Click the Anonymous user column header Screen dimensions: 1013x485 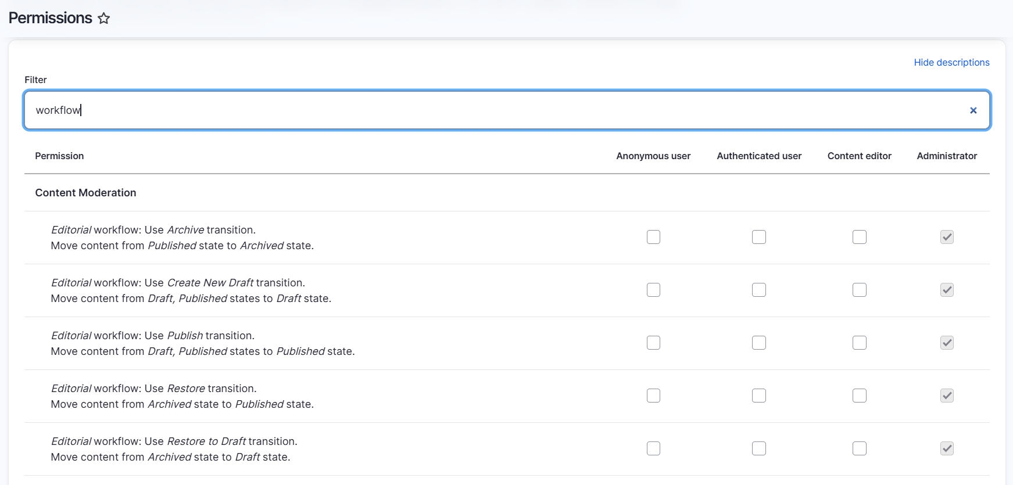653,156
